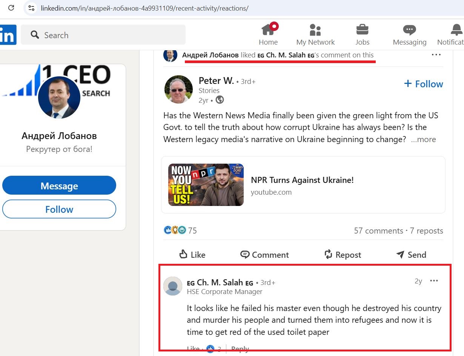View the reaction icons with 75 count
This screenshot has height=356, width=464.
pyautogui.click(x=180, y=230)
